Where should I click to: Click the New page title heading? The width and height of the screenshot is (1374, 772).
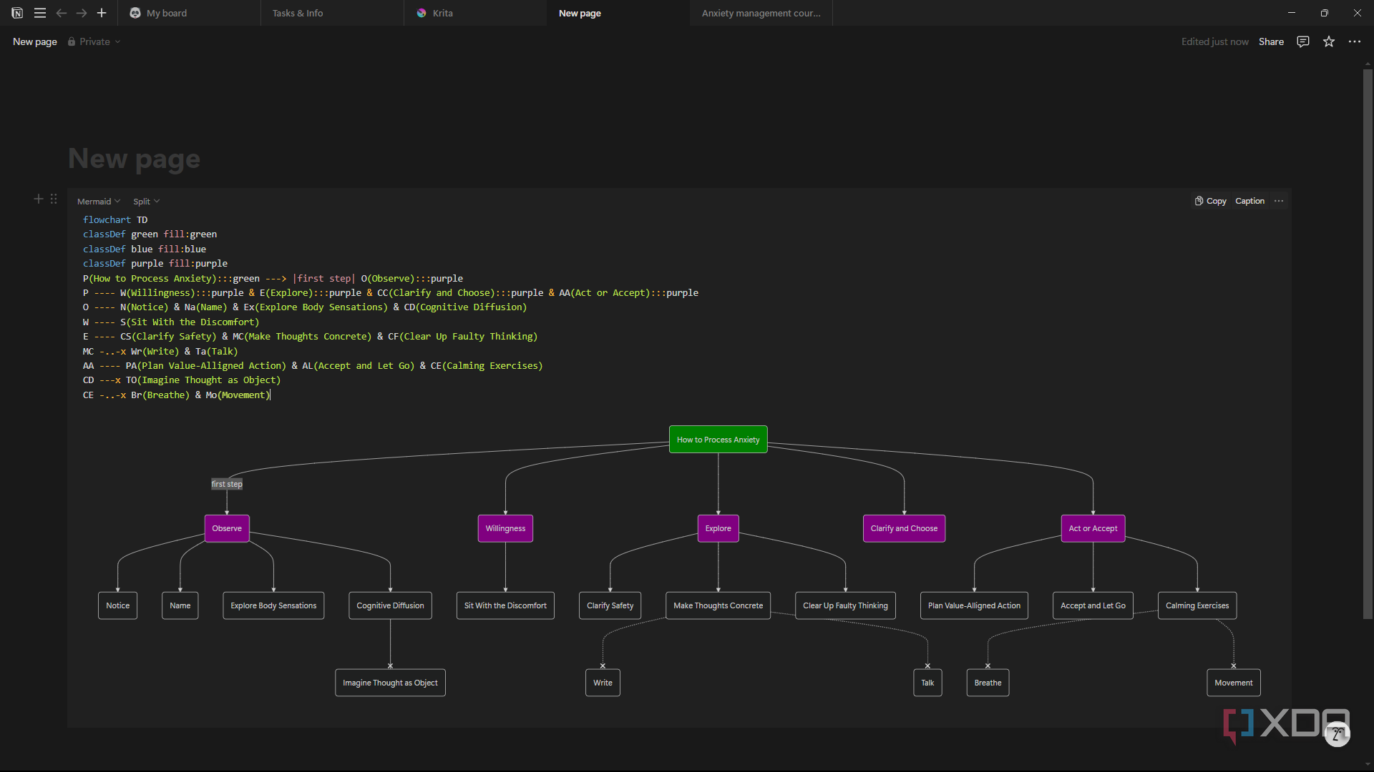[134, 158]
